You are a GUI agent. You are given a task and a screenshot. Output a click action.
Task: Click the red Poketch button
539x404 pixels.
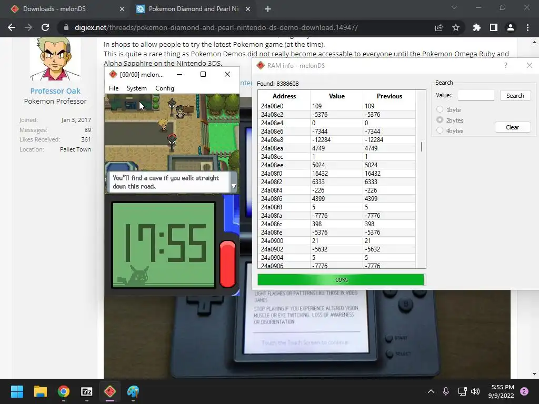227,264
